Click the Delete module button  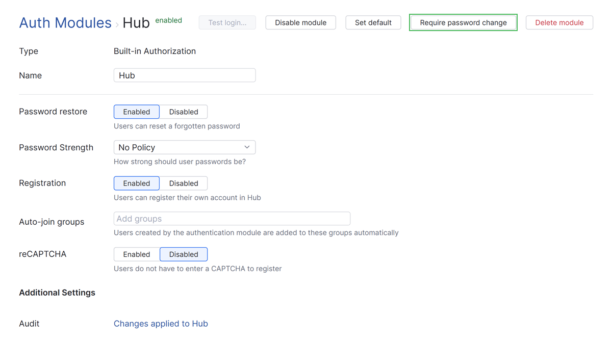coord(559,22)
